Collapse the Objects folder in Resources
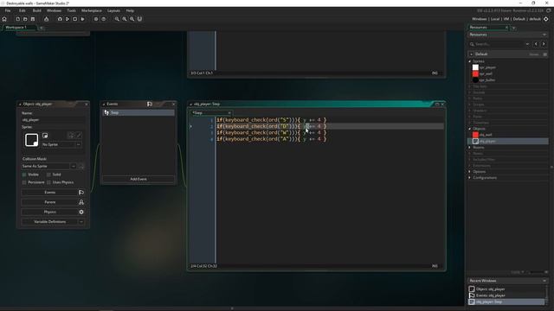 pos(470,129)
